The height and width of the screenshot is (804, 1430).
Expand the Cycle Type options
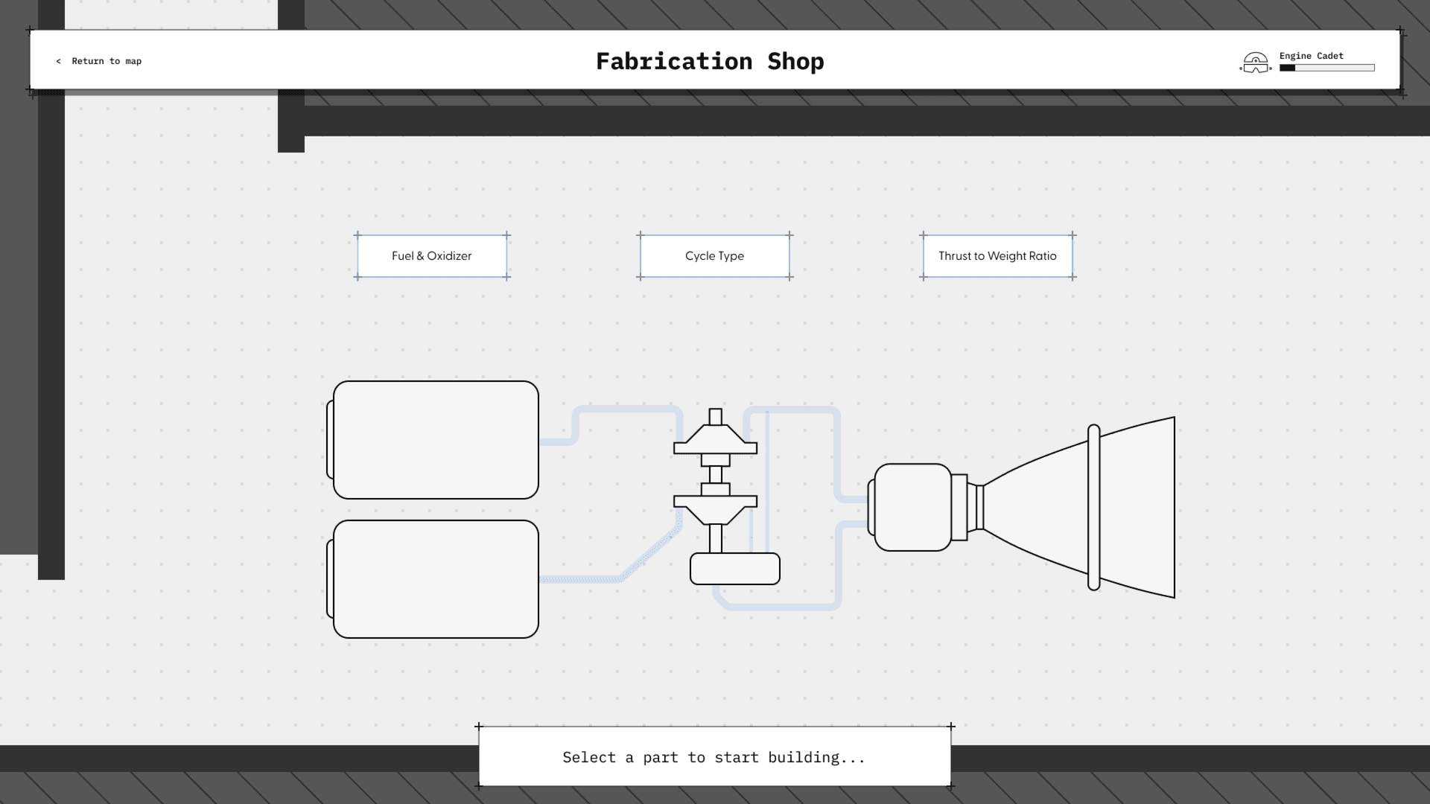click(x=715, y=256)
